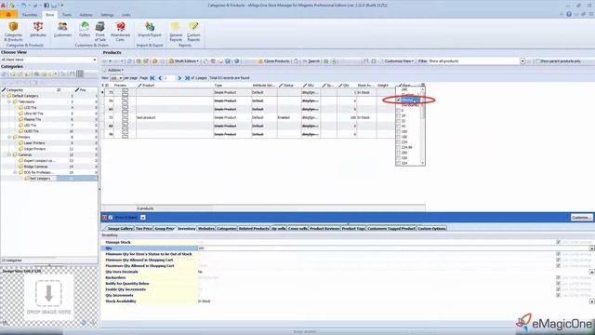Screen dimensions: 595x335
Task: Open Abandoned Carts
Action: 120,32
